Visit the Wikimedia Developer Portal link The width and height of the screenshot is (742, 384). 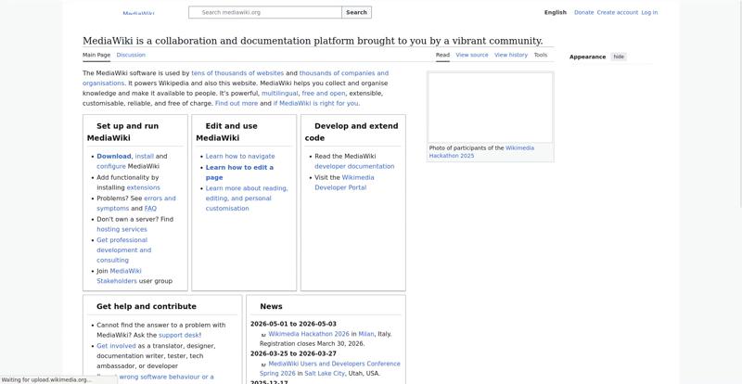tap(340, 182)
